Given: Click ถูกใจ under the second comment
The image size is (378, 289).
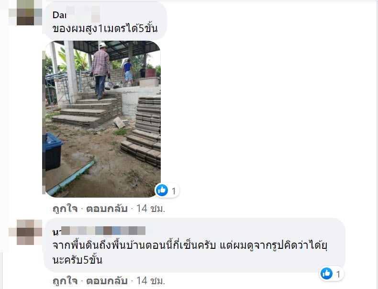Looking at the screenshot, I should tap(65, 281).
